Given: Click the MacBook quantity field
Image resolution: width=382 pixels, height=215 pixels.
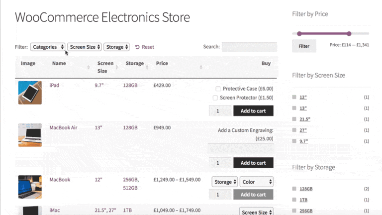Looking at the screenshot, I should point(220,195).
